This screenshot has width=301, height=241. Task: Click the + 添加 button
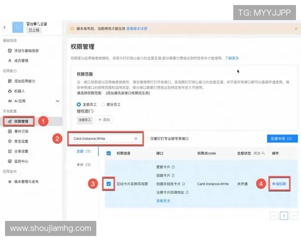pyautogui.click(x=104, y=119)
